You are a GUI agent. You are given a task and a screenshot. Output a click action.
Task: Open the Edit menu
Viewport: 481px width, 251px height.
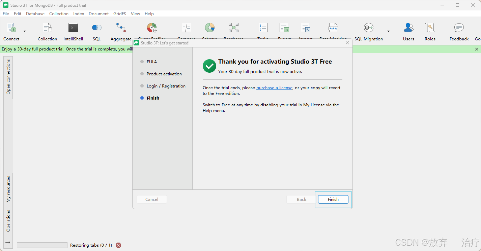pyautogui.click(x=18, y=14)
